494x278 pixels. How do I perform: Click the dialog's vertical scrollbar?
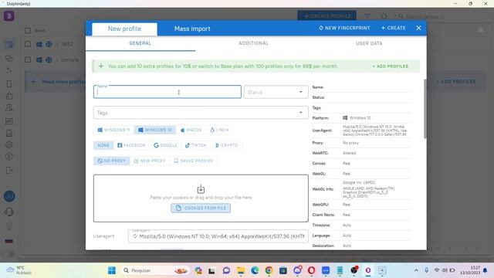425,109
